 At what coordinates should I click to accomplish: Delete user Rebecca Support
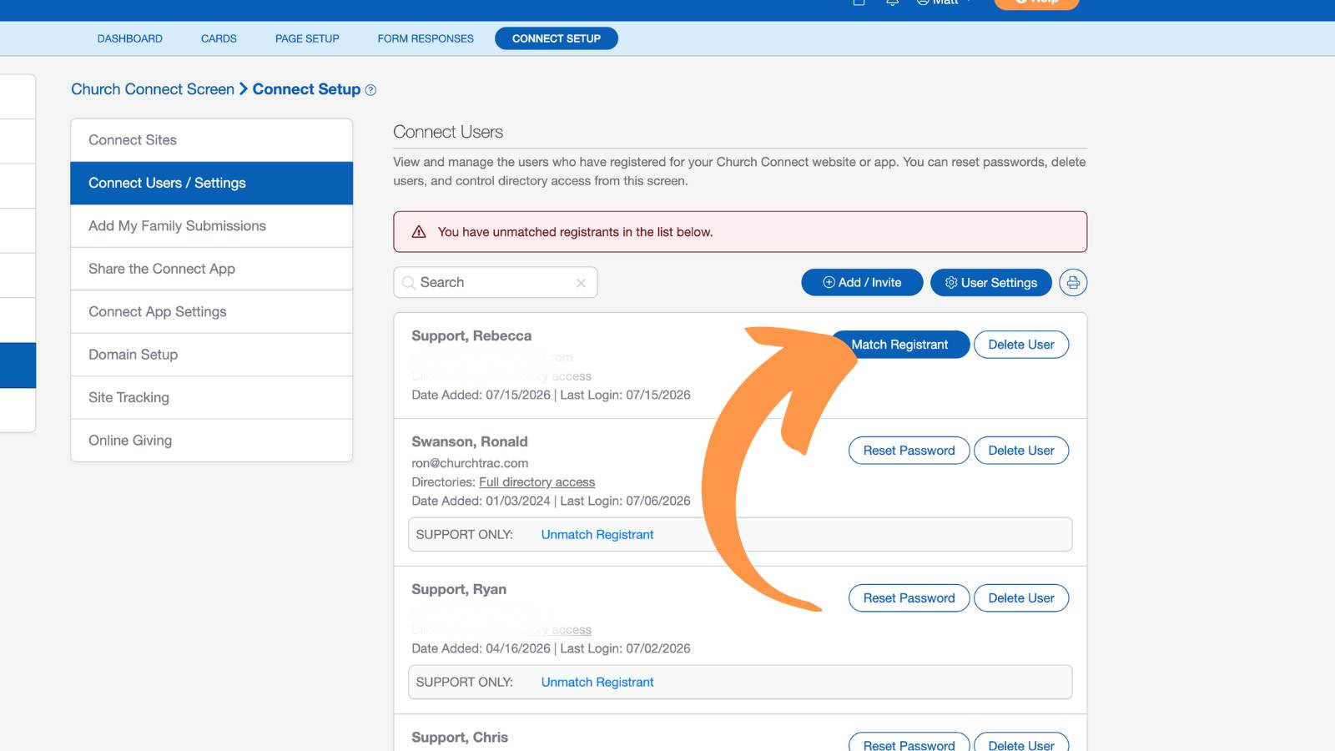[1021, 345]
